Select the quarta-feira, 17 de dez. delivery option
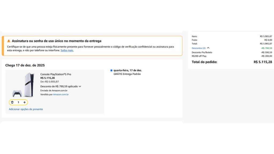 point(111,70)
